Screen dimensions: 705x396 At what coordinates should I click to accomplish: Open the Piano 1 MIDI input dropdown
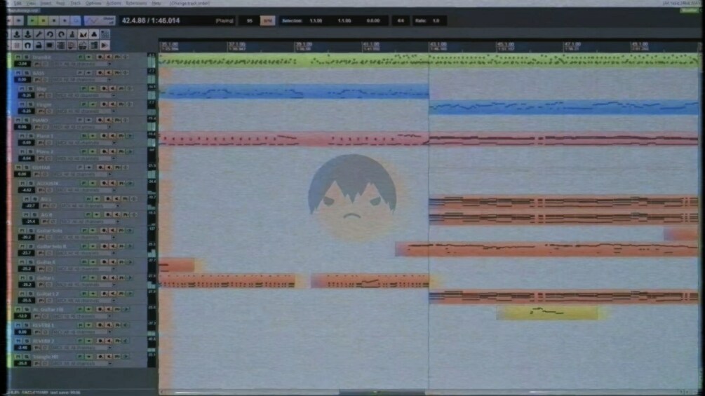[x=86, y=143]
